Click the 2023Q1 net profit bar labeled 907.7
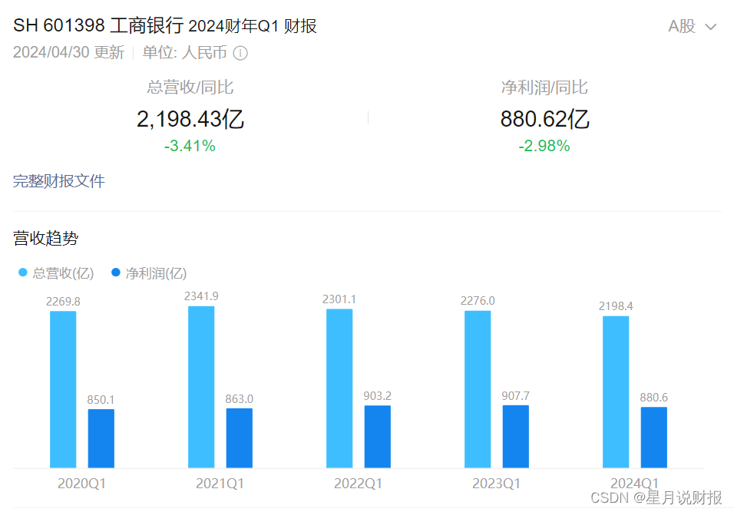Viewport: 734px width, 512px height. [x=516, y=437]
